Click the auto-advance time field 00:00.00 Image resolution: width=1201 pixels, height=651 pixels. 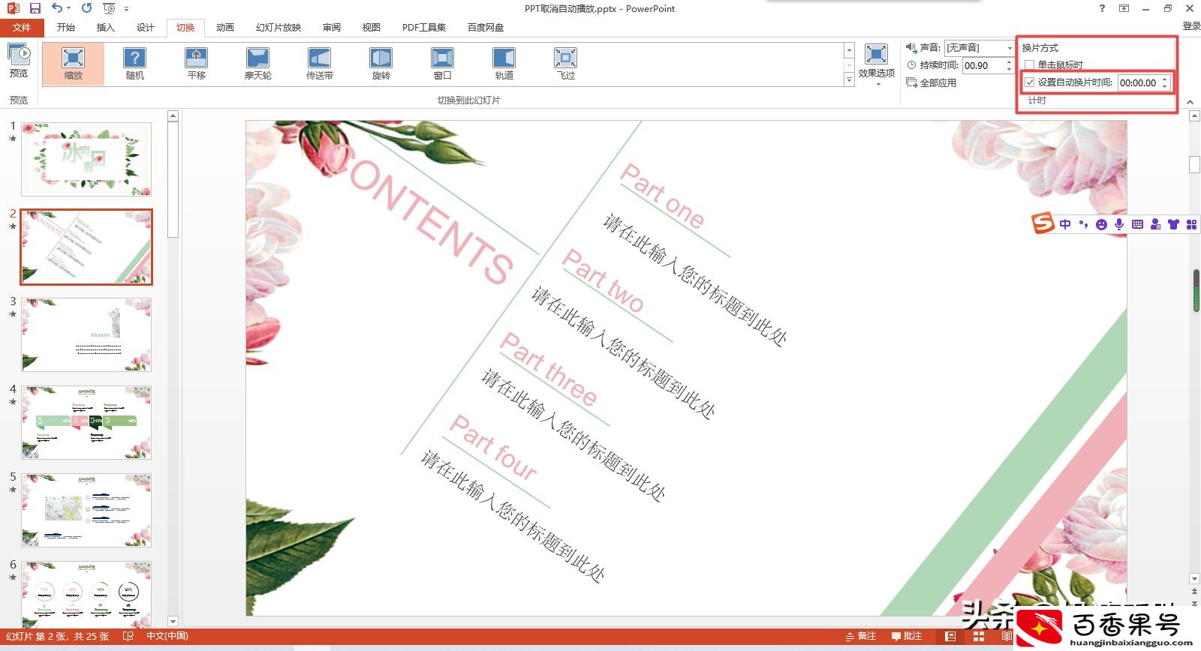click(1138, 82)
